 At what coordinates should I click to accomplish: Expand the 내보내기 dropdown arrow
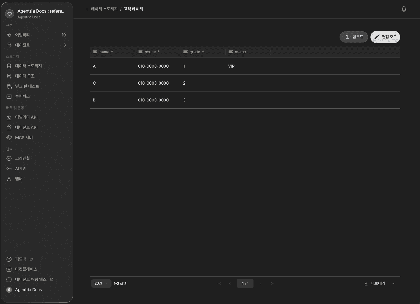393,283
